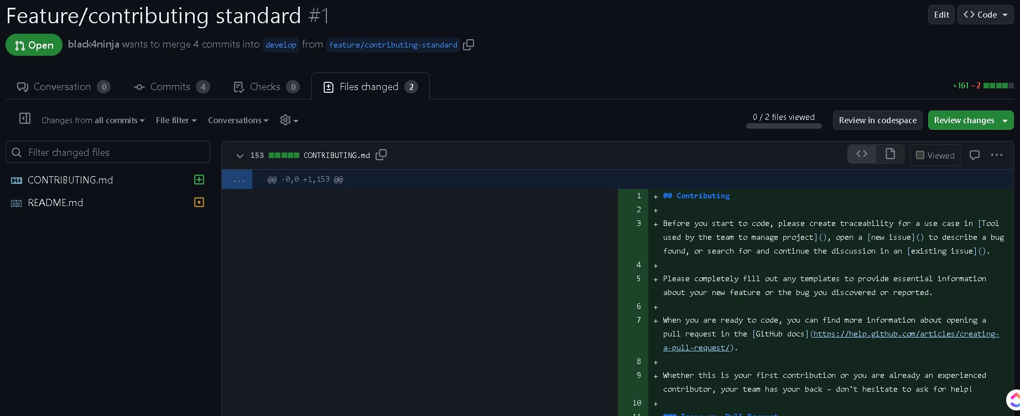Open the three-dot file options menu
1020x416 pixels.
(997, 155)
